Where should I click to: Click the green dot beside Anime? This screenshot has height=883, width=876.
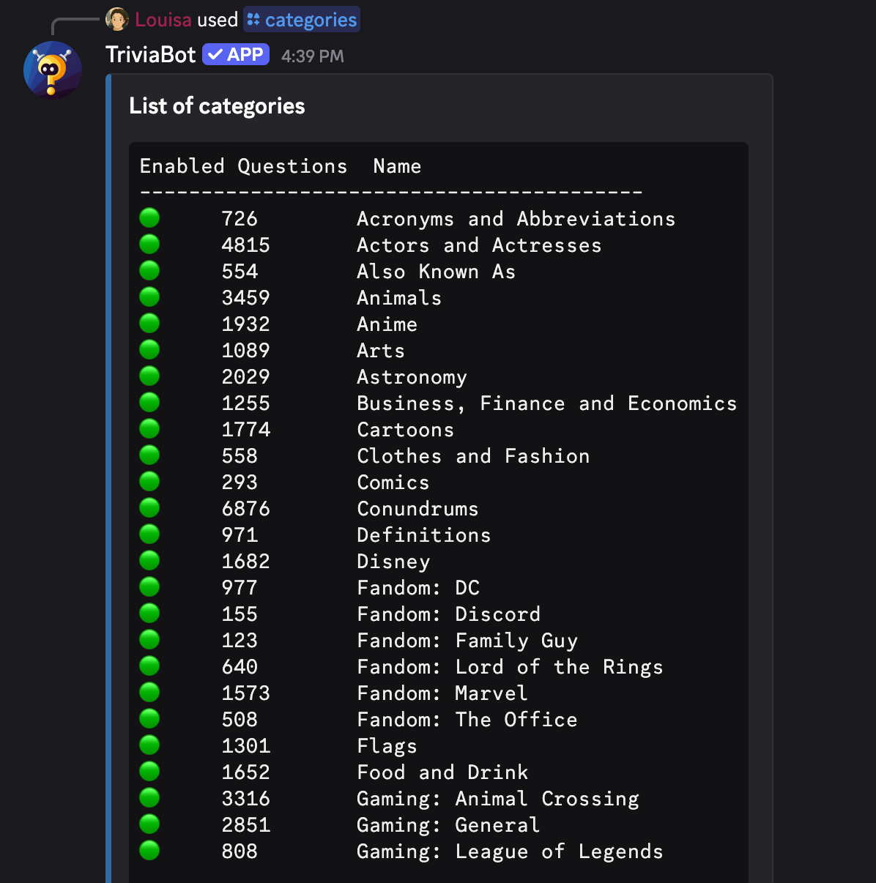tap(149, 324)
